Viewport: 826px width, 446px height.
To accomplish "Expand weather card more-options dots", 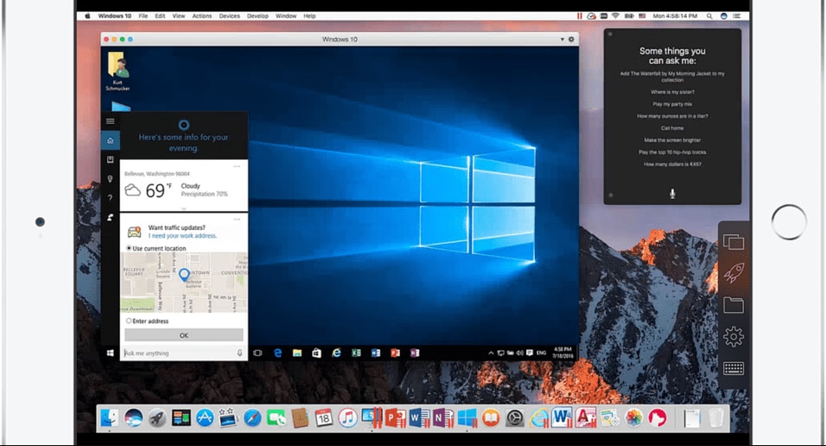I will (x=237, y=166).
